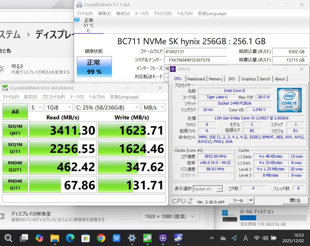Viewport: 310px width, 246px height.
Task: Expand the 1GiB test size dropdown
Action: pyautogui.click(x=59, y=107)
